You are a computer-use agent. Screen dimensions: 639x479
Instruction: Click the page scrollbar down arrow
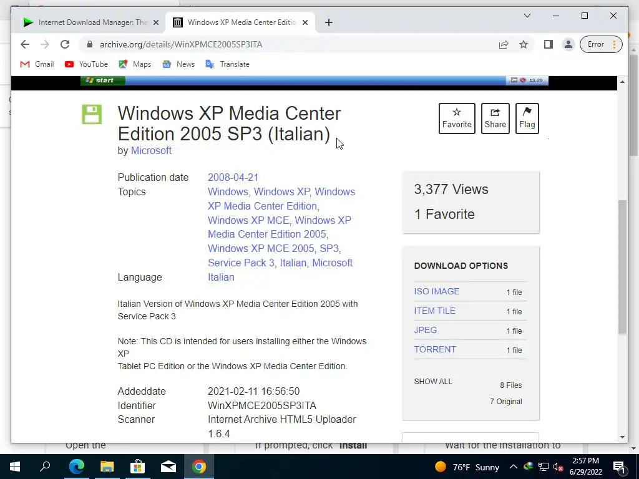click(x=622, y=437)
